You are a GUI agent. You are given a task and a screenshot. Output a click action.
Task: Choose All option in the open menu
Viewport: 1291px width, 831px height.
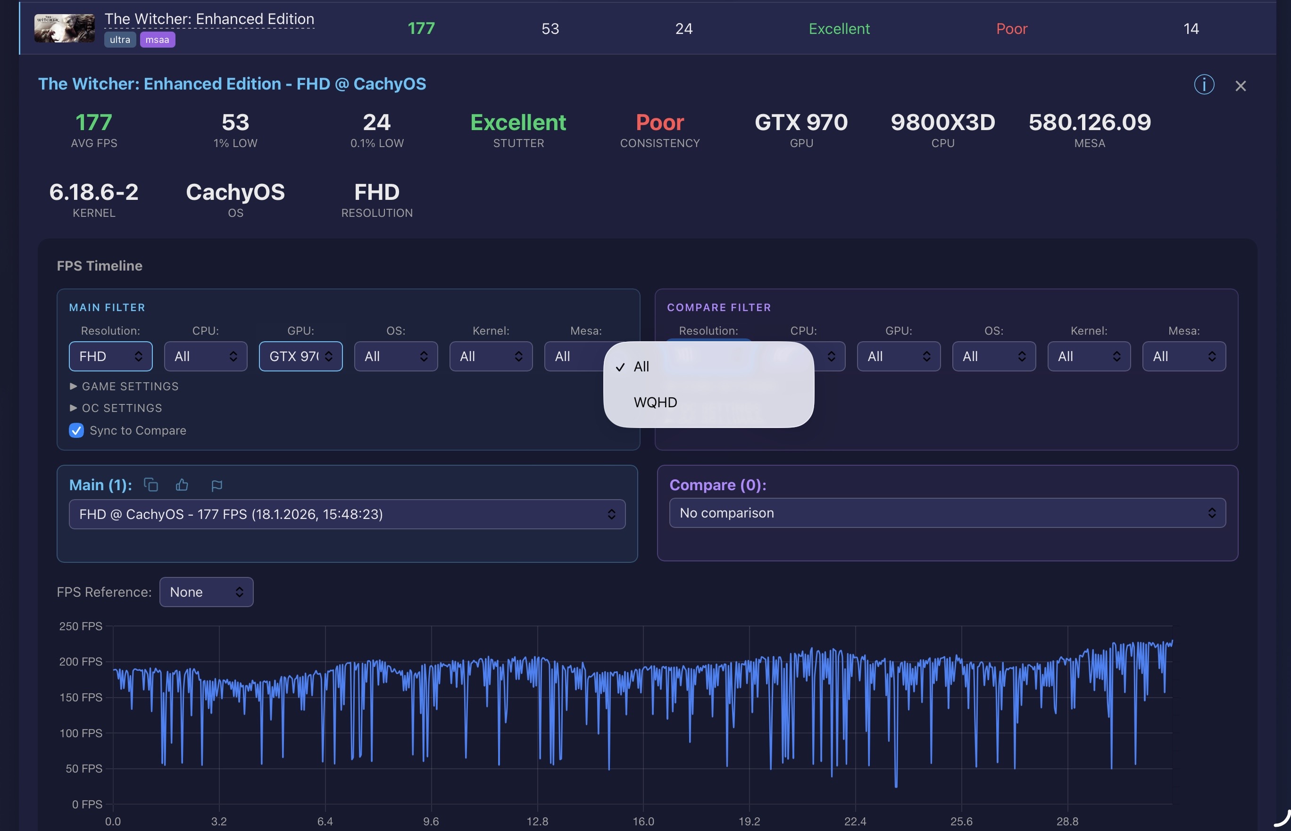click(x=641, y=366)
